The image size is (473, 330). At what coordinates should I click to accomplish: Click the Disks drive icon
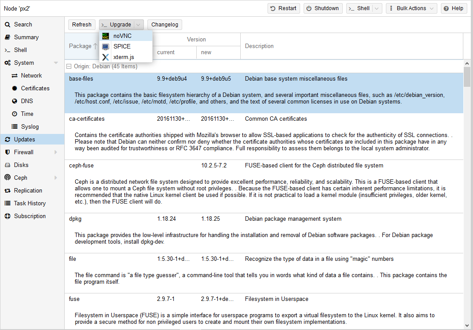pyautogui.click(x=7, y=165)
